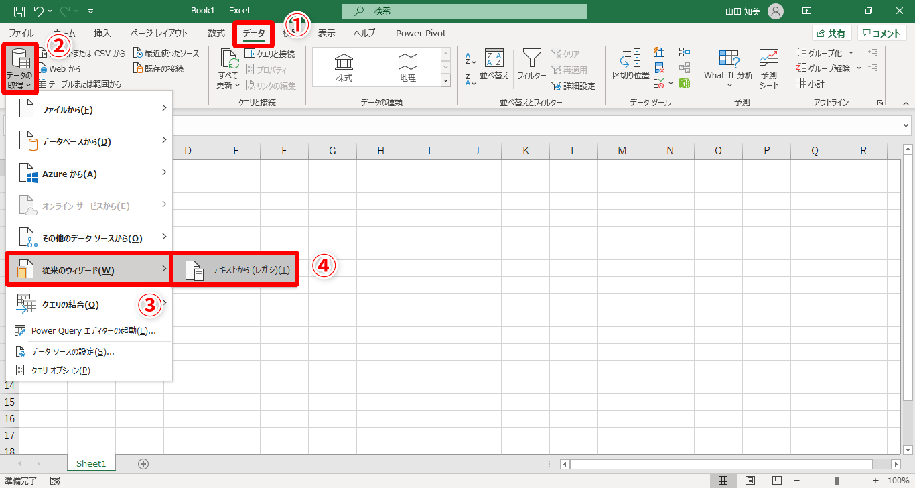Open 最近使ったソース recent sources
Screen dimensions: 915x488
(x=165, y=53)
